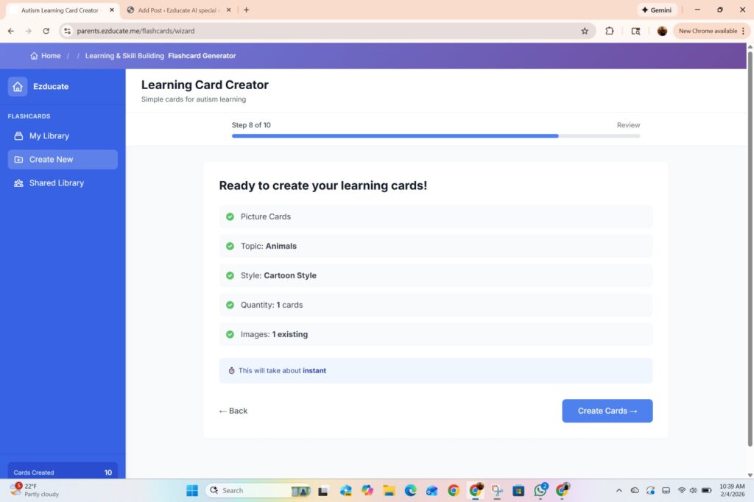
Task: Click the Style Cartoon Style checkmark
Action: tap(230, 275)
